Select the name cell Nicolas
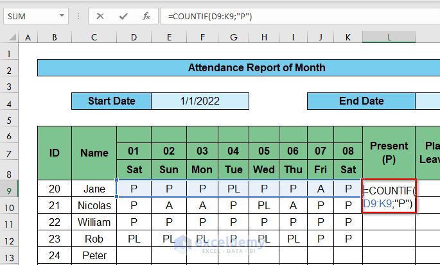The image size is (440, 265). (94, 205)
